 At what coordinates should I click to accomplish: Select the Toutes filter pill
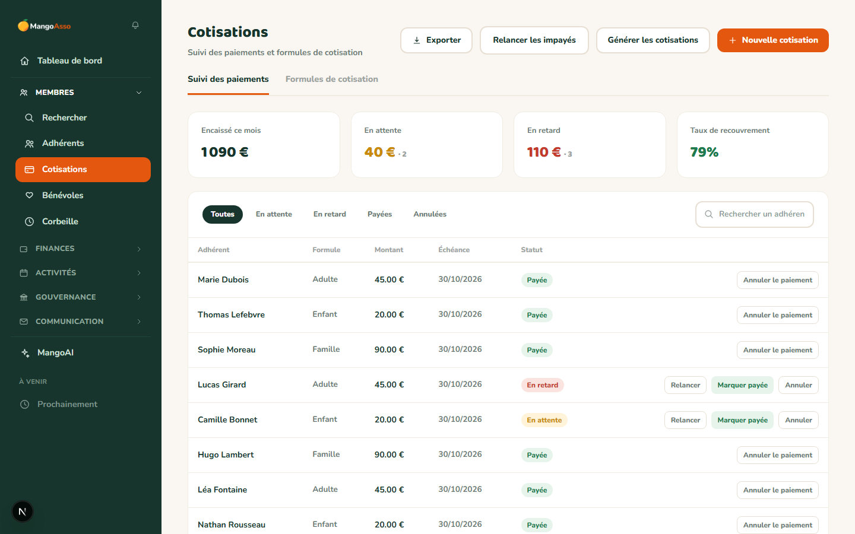pos(223,214)
